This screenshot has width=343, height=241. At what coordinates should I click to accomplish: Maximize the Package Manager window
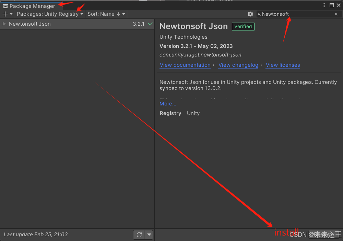click(332, 5)
